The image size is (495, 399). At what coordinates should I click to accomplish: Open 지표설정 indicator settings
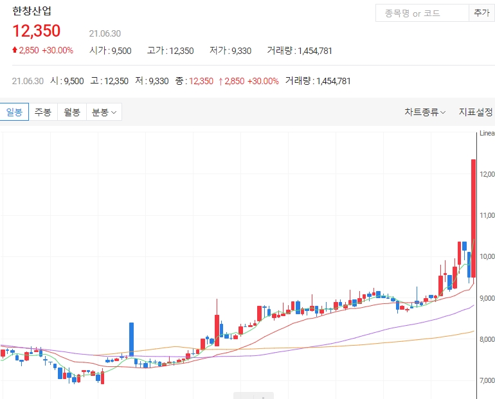tap(476, 112)
